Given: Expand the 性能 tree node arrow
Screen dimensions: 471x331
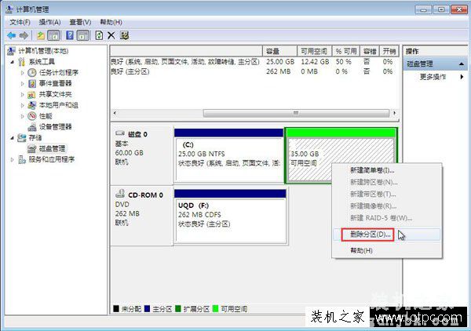Looking at the screenshot, I should [23, 116].
